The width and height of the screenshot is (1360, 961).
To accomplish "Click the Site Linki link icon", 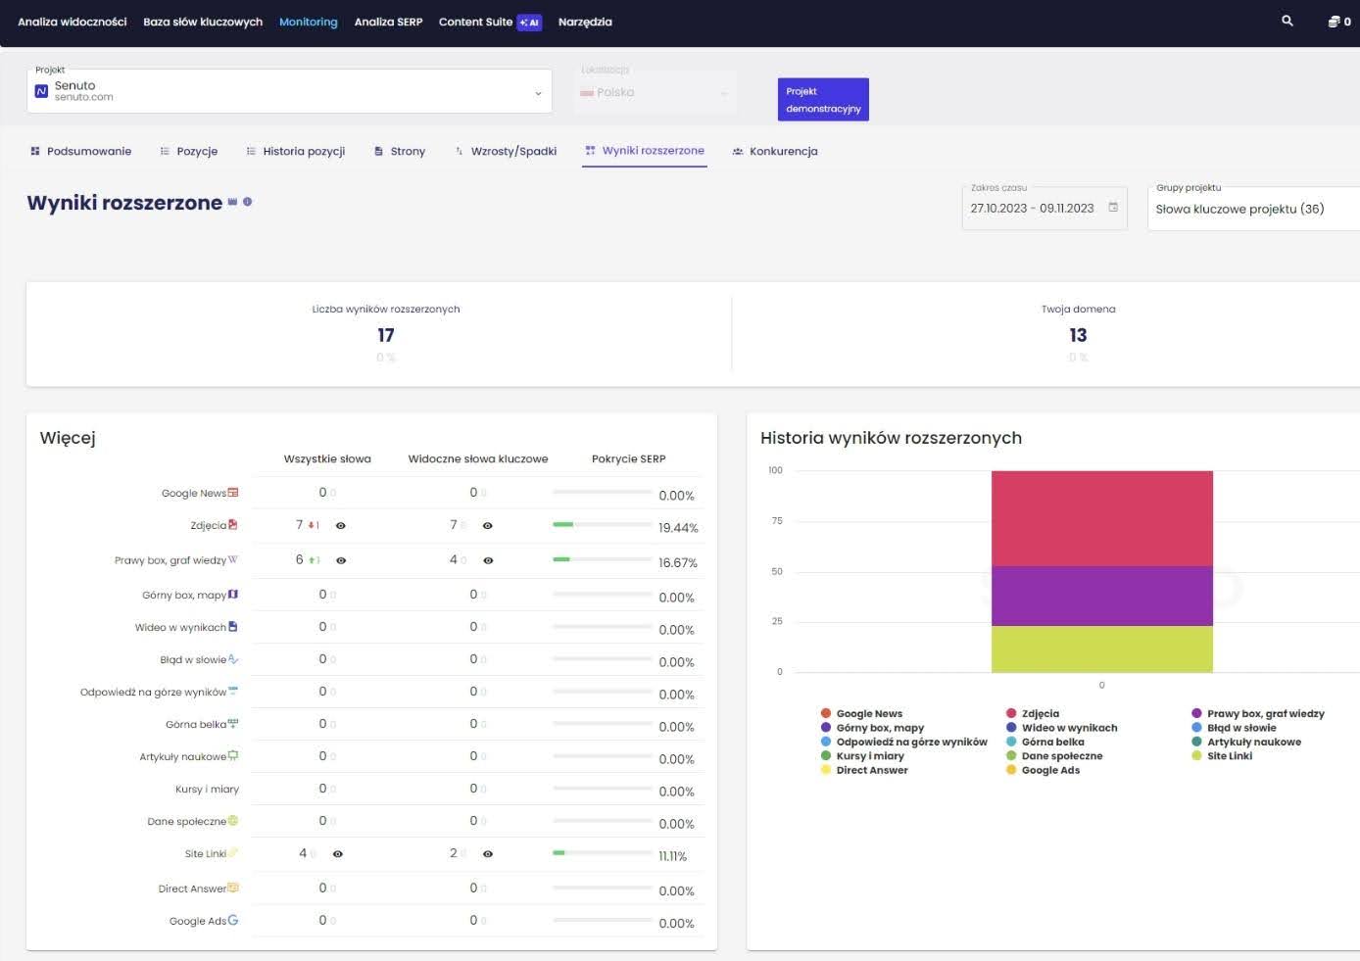I will (x=233, y=853).
